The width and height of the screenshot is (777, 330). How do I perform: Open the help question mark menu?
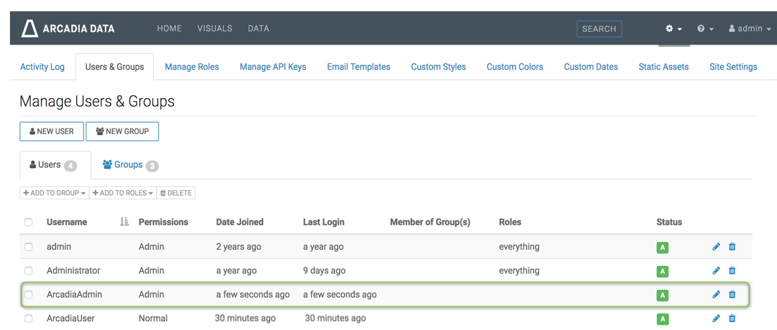tap(705, 29)
